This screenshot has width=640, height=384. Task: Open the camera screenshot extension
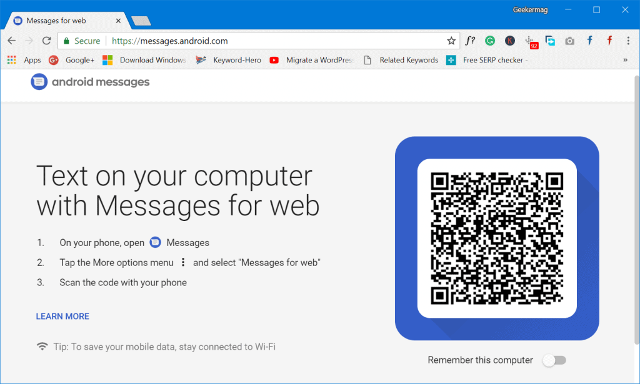pos(570,41)
